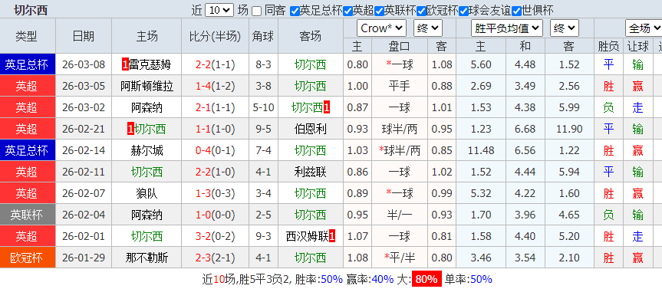Click the 日期 column header
Screen dimensions: 662x289
point(83,36)
